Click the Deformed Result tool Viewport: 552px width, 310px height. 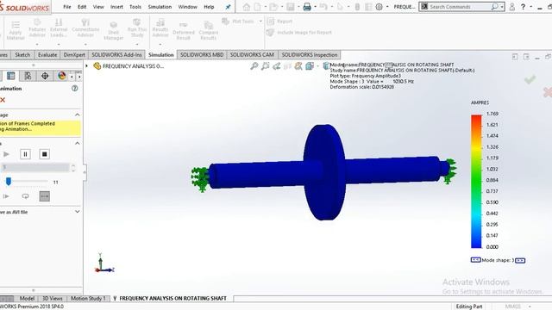pos(184,31)
